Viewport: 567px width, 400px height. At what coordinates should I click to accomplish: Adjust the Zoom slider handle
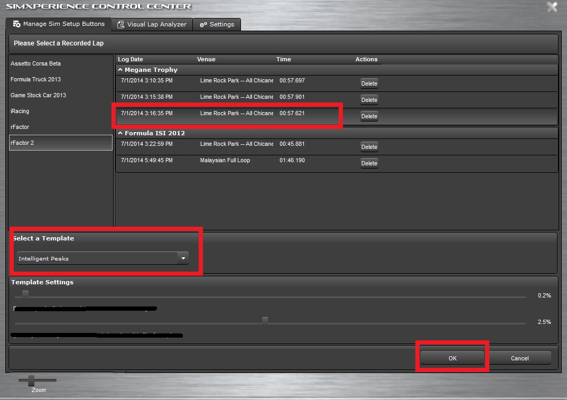pos(32,380)
